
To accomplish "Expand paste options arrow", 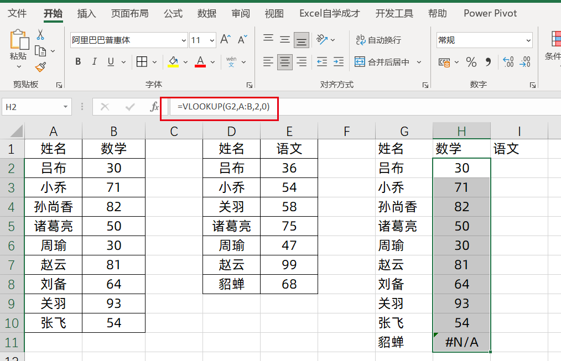I will 19,66.
